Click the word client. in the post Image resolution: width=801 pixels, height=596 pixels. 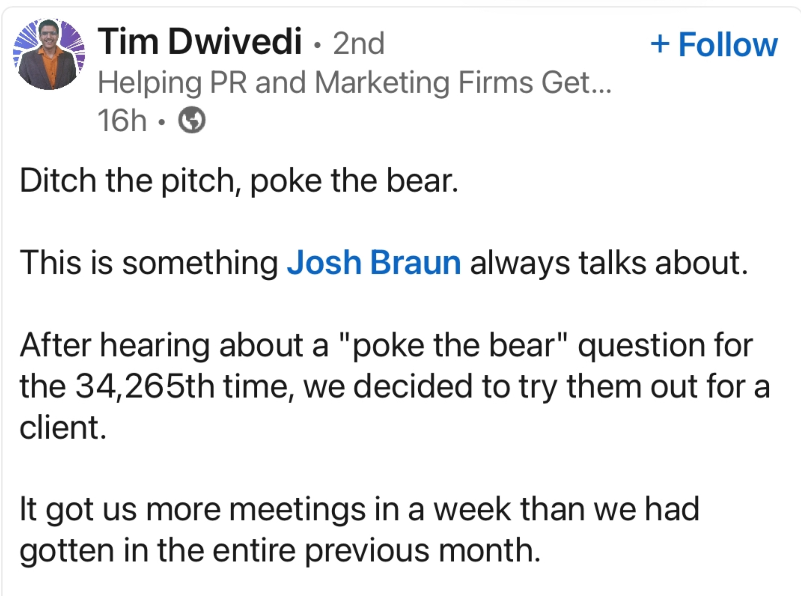[63, 427]
